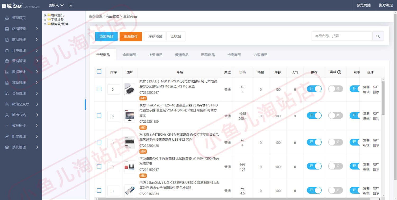Click the 电脑主机 folder icon
The width and height of the screenshot is (397, 200).
[x=49, y=15]
